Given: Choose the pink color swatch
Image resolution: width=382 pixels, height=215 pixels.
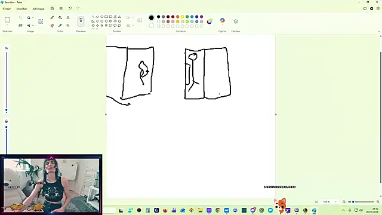Looking at the screenshot, I should (172, 21).
